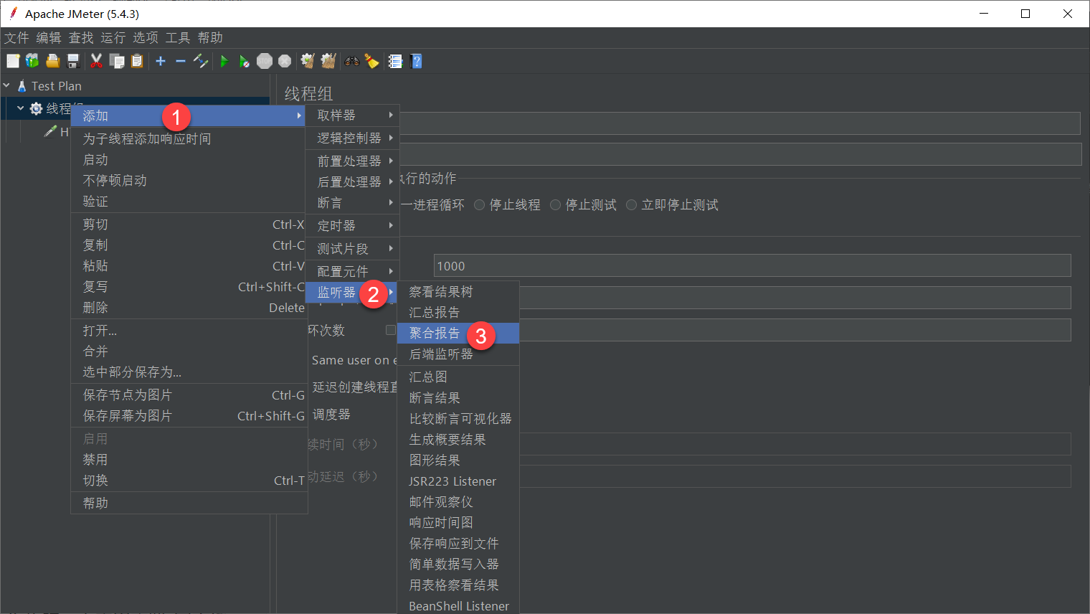Screen dimensions: 1090x614
Task: Choose 添加 in the context menu
Action: 189,116
